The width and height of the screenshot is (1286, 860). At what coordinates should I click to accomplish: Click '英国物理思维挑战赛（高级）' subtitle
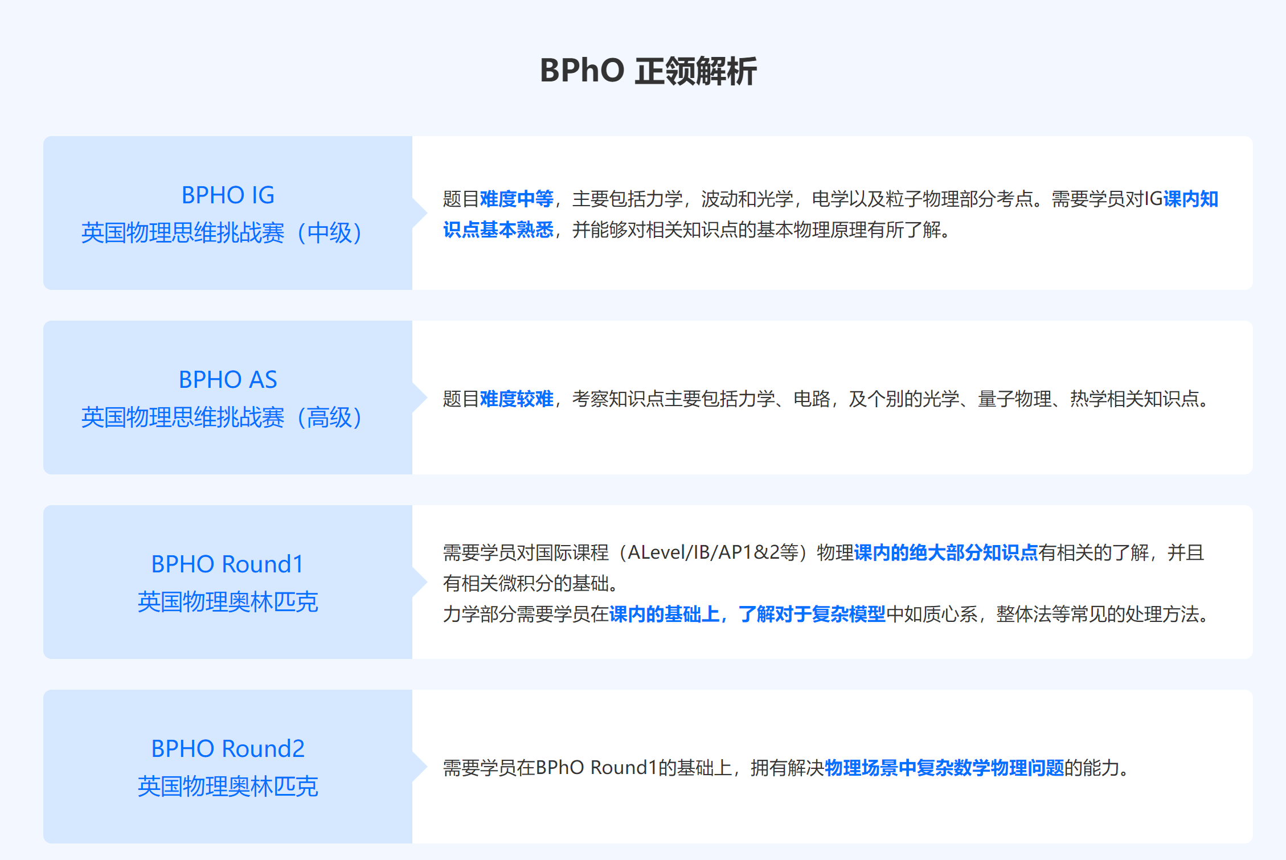coord(222,417)
